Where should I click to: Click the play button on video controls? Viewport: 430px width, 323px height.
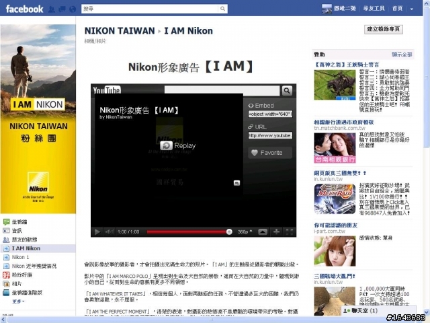[97, 231]
